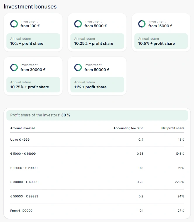This screenshot has height=222, width=194.
Task: Click the Accounting fee ratio column header
Action: pos(128,128)
